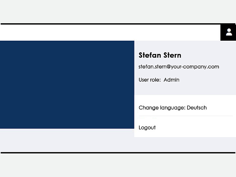Switch language by clicking the word Deutsch

click(x=197, y=108)
